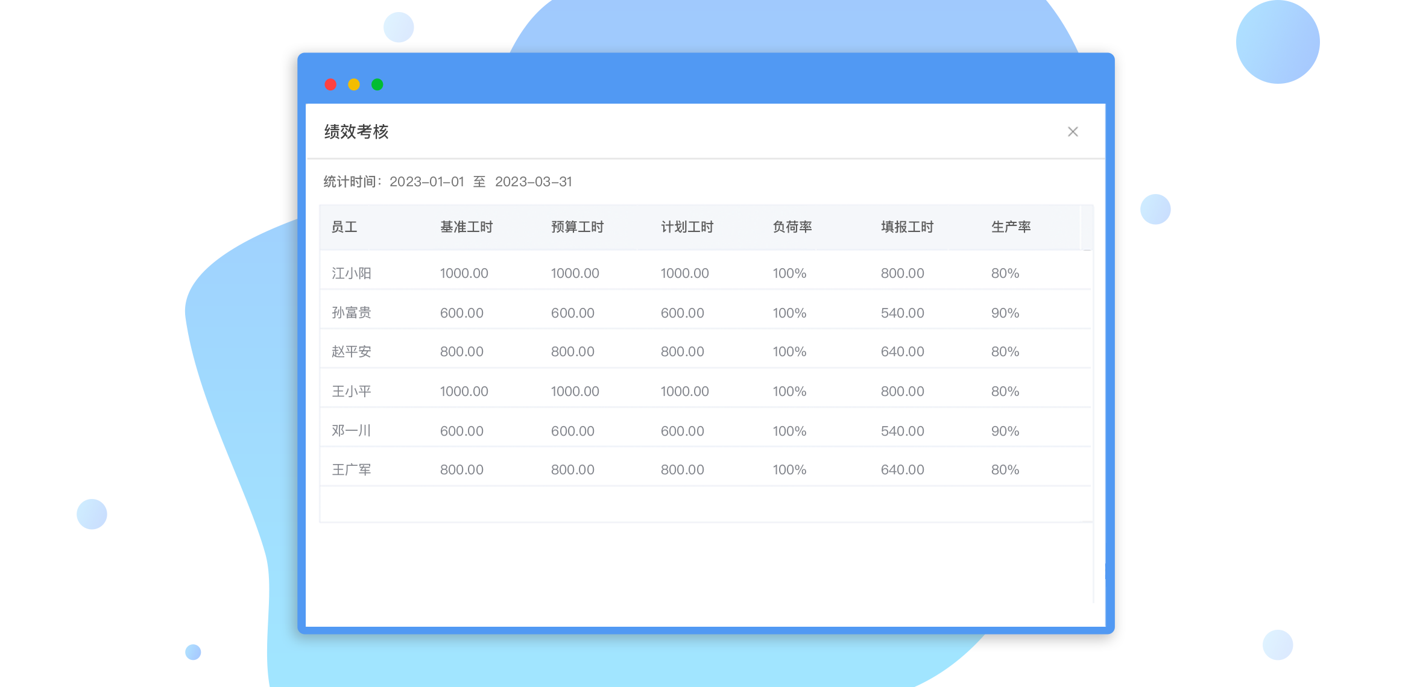Image resolution: width=1411 pixels, height=687 pixels.
Task: Click the row for 王小平
Action: [351, 391]
